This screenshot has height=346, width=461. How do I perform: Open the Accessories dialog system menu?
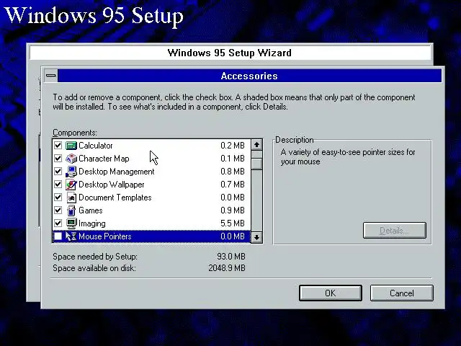point(51,76)
